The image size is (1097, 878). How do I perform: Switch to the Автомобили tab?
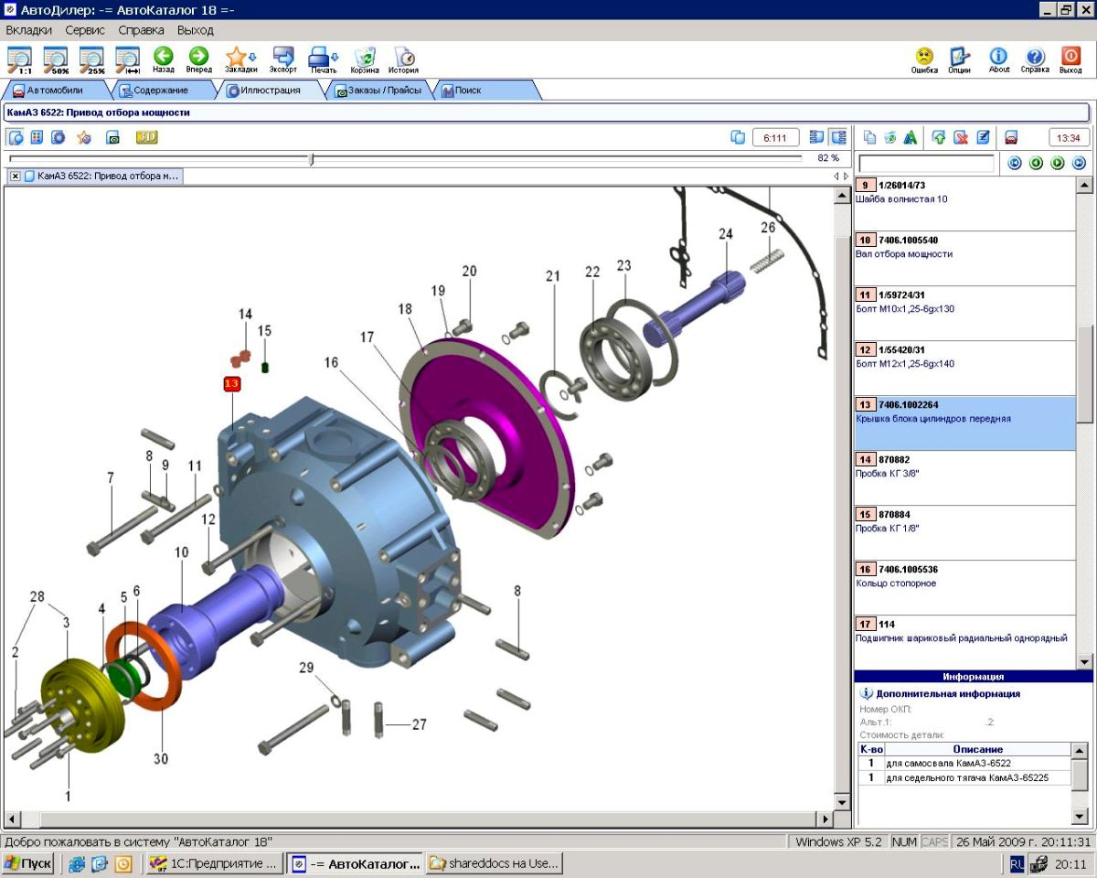tap(55, 91)
